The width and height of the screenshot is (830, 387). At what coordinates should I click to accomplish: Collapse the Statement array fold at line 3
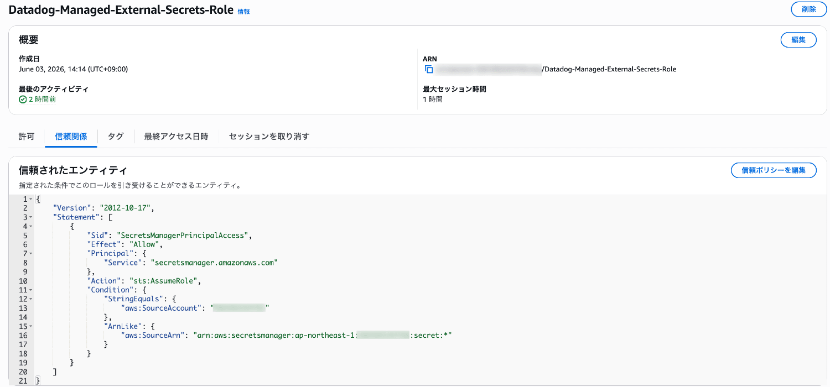point(31,217)
